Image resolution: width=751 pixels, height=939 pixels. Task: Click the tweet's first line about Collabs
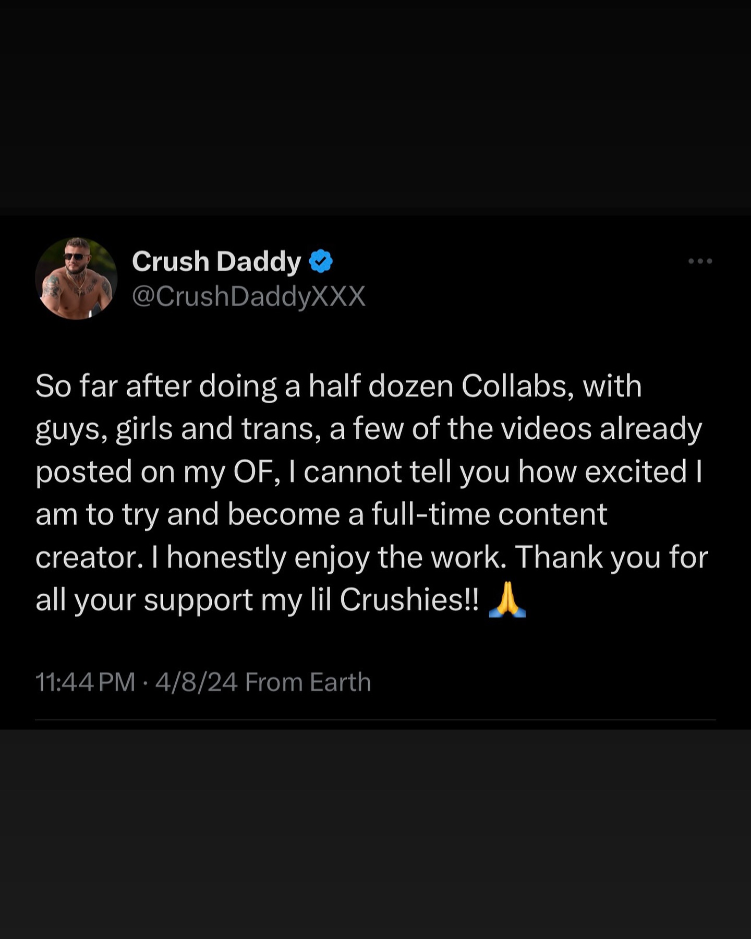(x=338, y=387)
